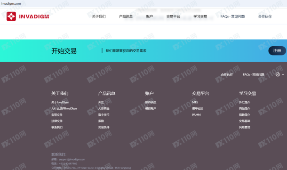Open 学习交易 in top navigation
Image resolution: width=287 pixels, height=170 pixels.
(200, 16)
